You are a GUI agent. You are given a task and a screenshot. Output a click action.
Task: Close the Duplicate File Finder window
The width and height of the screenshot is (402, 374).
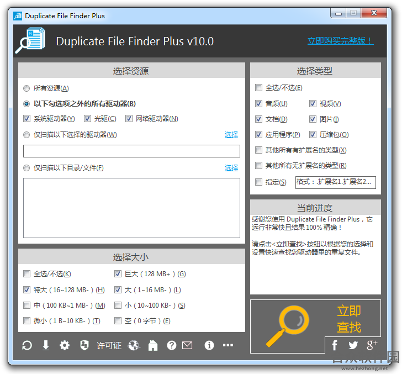pyautogui.click(x=374, y=13)
